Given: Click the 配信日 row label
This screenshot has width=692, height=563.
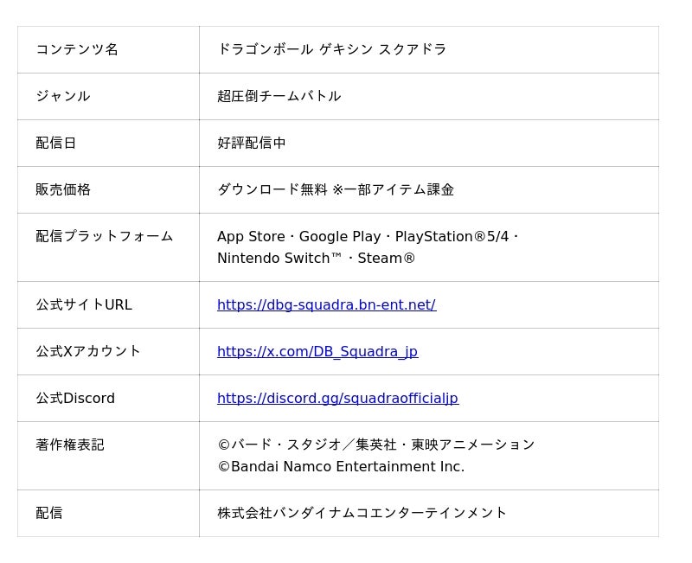Looking at the screenshot, I should click(x=56, y=143).
